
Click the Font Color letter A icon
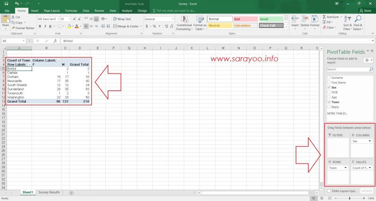point(77,26)
